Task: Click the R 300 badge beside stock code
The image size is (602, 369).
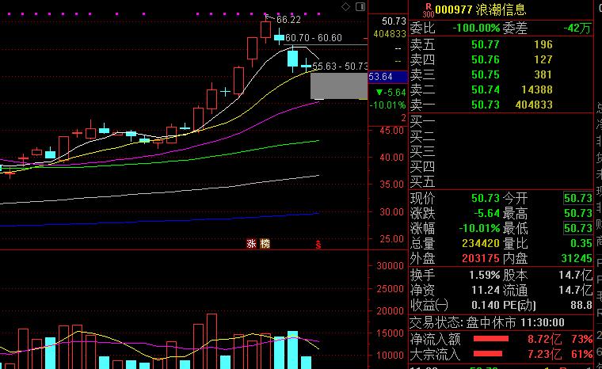Action: (x=428, y=11)
